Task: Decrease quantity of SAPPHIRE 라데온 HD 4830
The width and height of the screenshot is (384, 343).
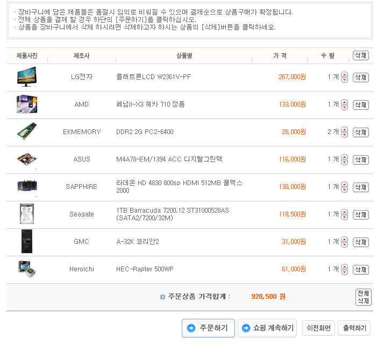Action: 344,190
